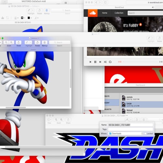Open DO DA DASH _ ITZ FoBBY title dropdown
Screen dimensions: 163x163
[x=127, y=116]
